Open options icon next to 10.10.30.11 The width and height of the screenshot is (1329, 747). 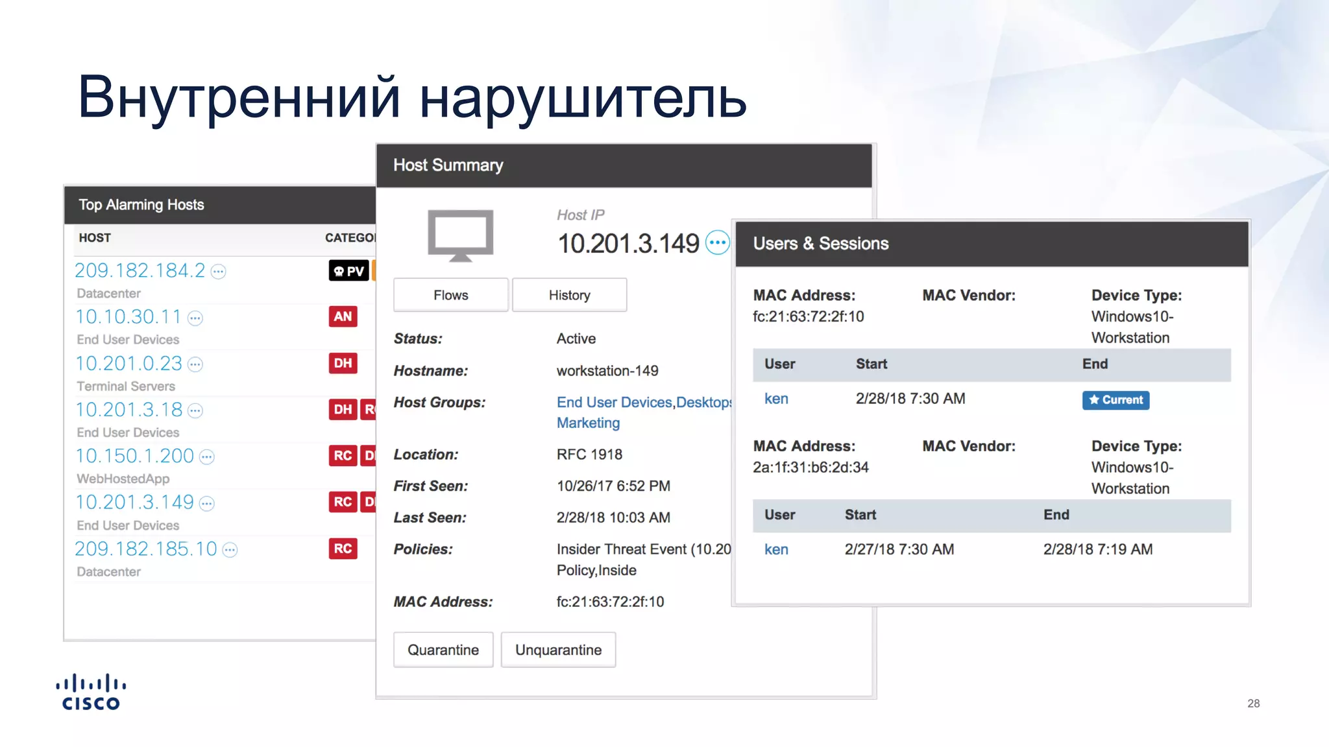point(195,318)
